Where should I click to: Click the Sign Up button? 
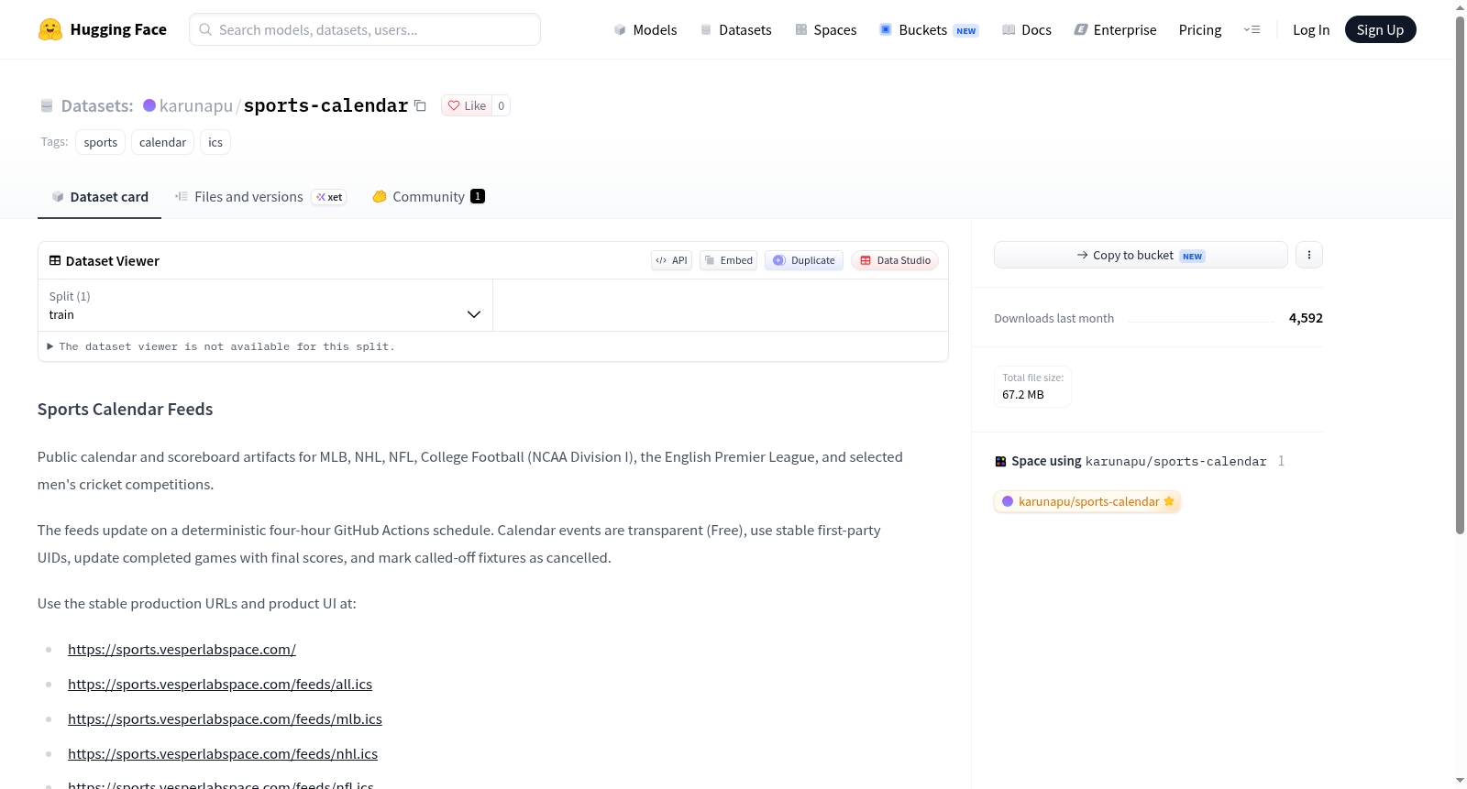coord(1380,29)
